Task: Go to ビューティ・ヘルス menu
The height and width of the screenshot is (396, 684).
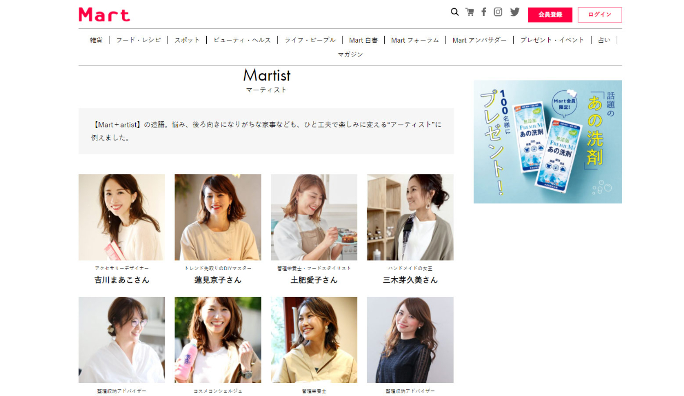Action: (x=242, y=40)
